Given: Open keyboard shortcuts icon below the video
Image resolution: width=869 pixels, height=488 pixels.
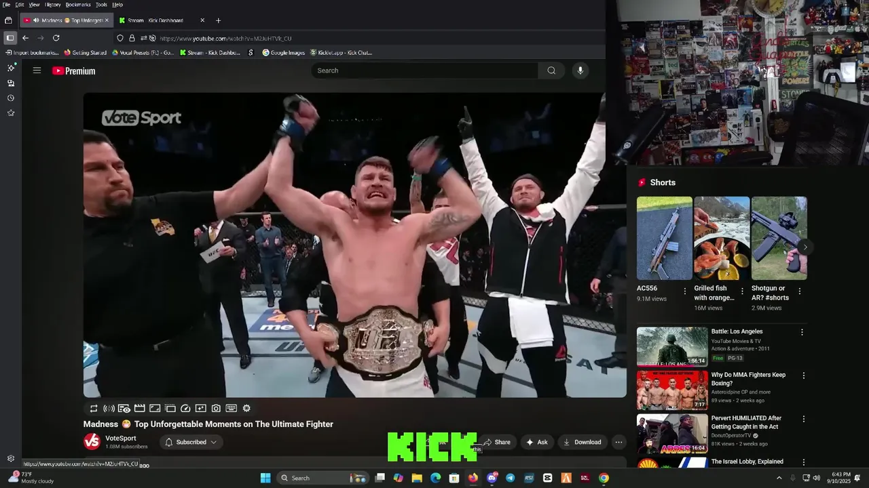Looking at the screenshot, I should click(231, 409).
